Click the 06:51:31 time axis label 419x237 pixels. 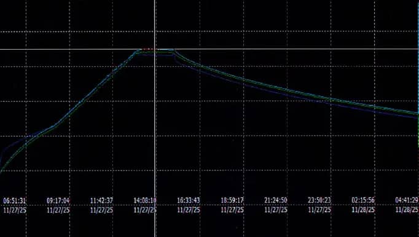point(14,200)
